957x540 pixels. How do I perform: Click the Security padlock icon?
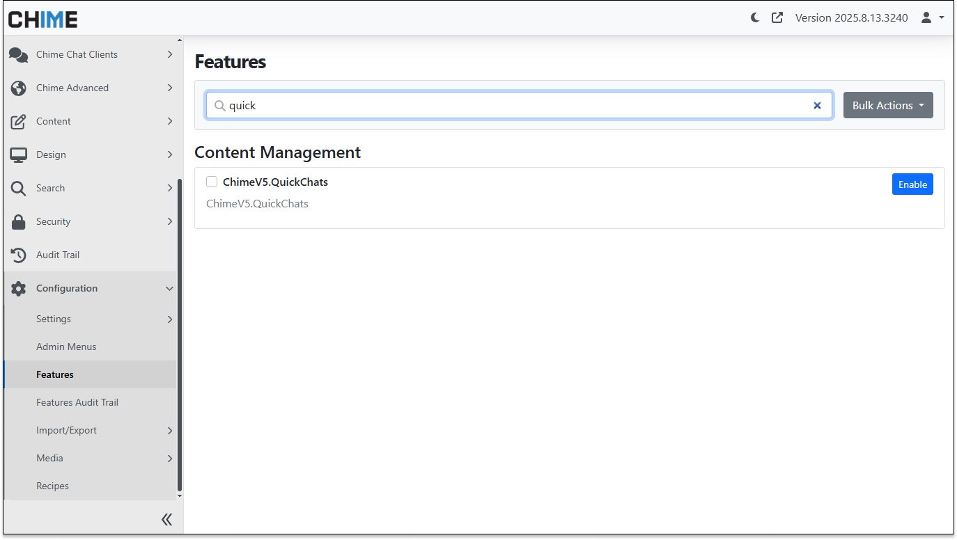point(19,222)
